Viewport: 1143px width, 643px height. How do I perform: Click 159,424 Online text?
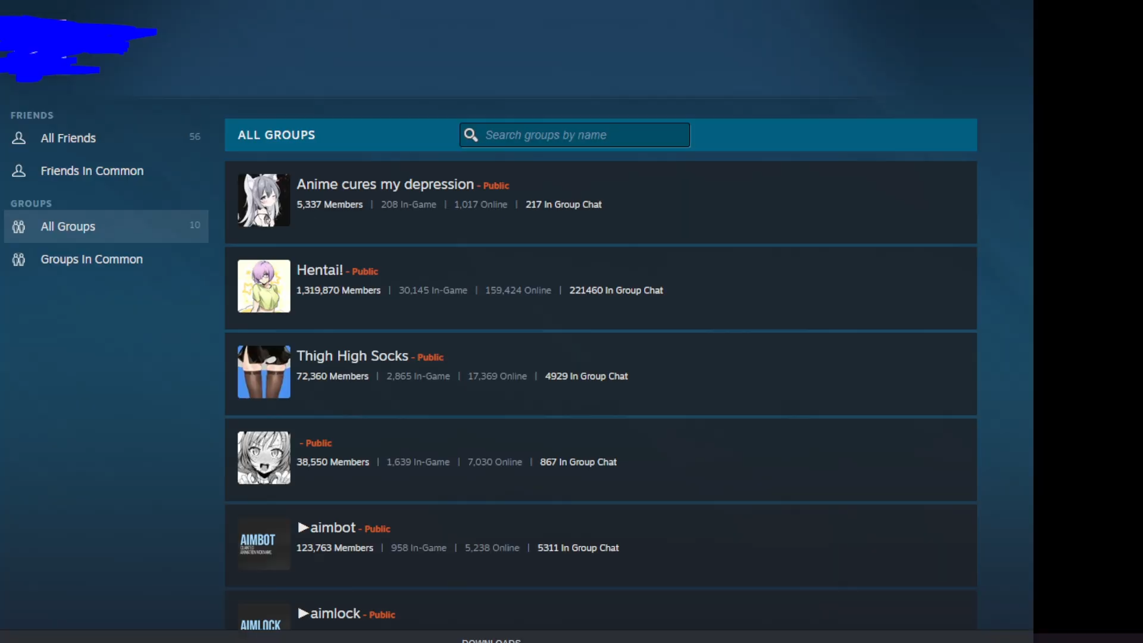518,290
